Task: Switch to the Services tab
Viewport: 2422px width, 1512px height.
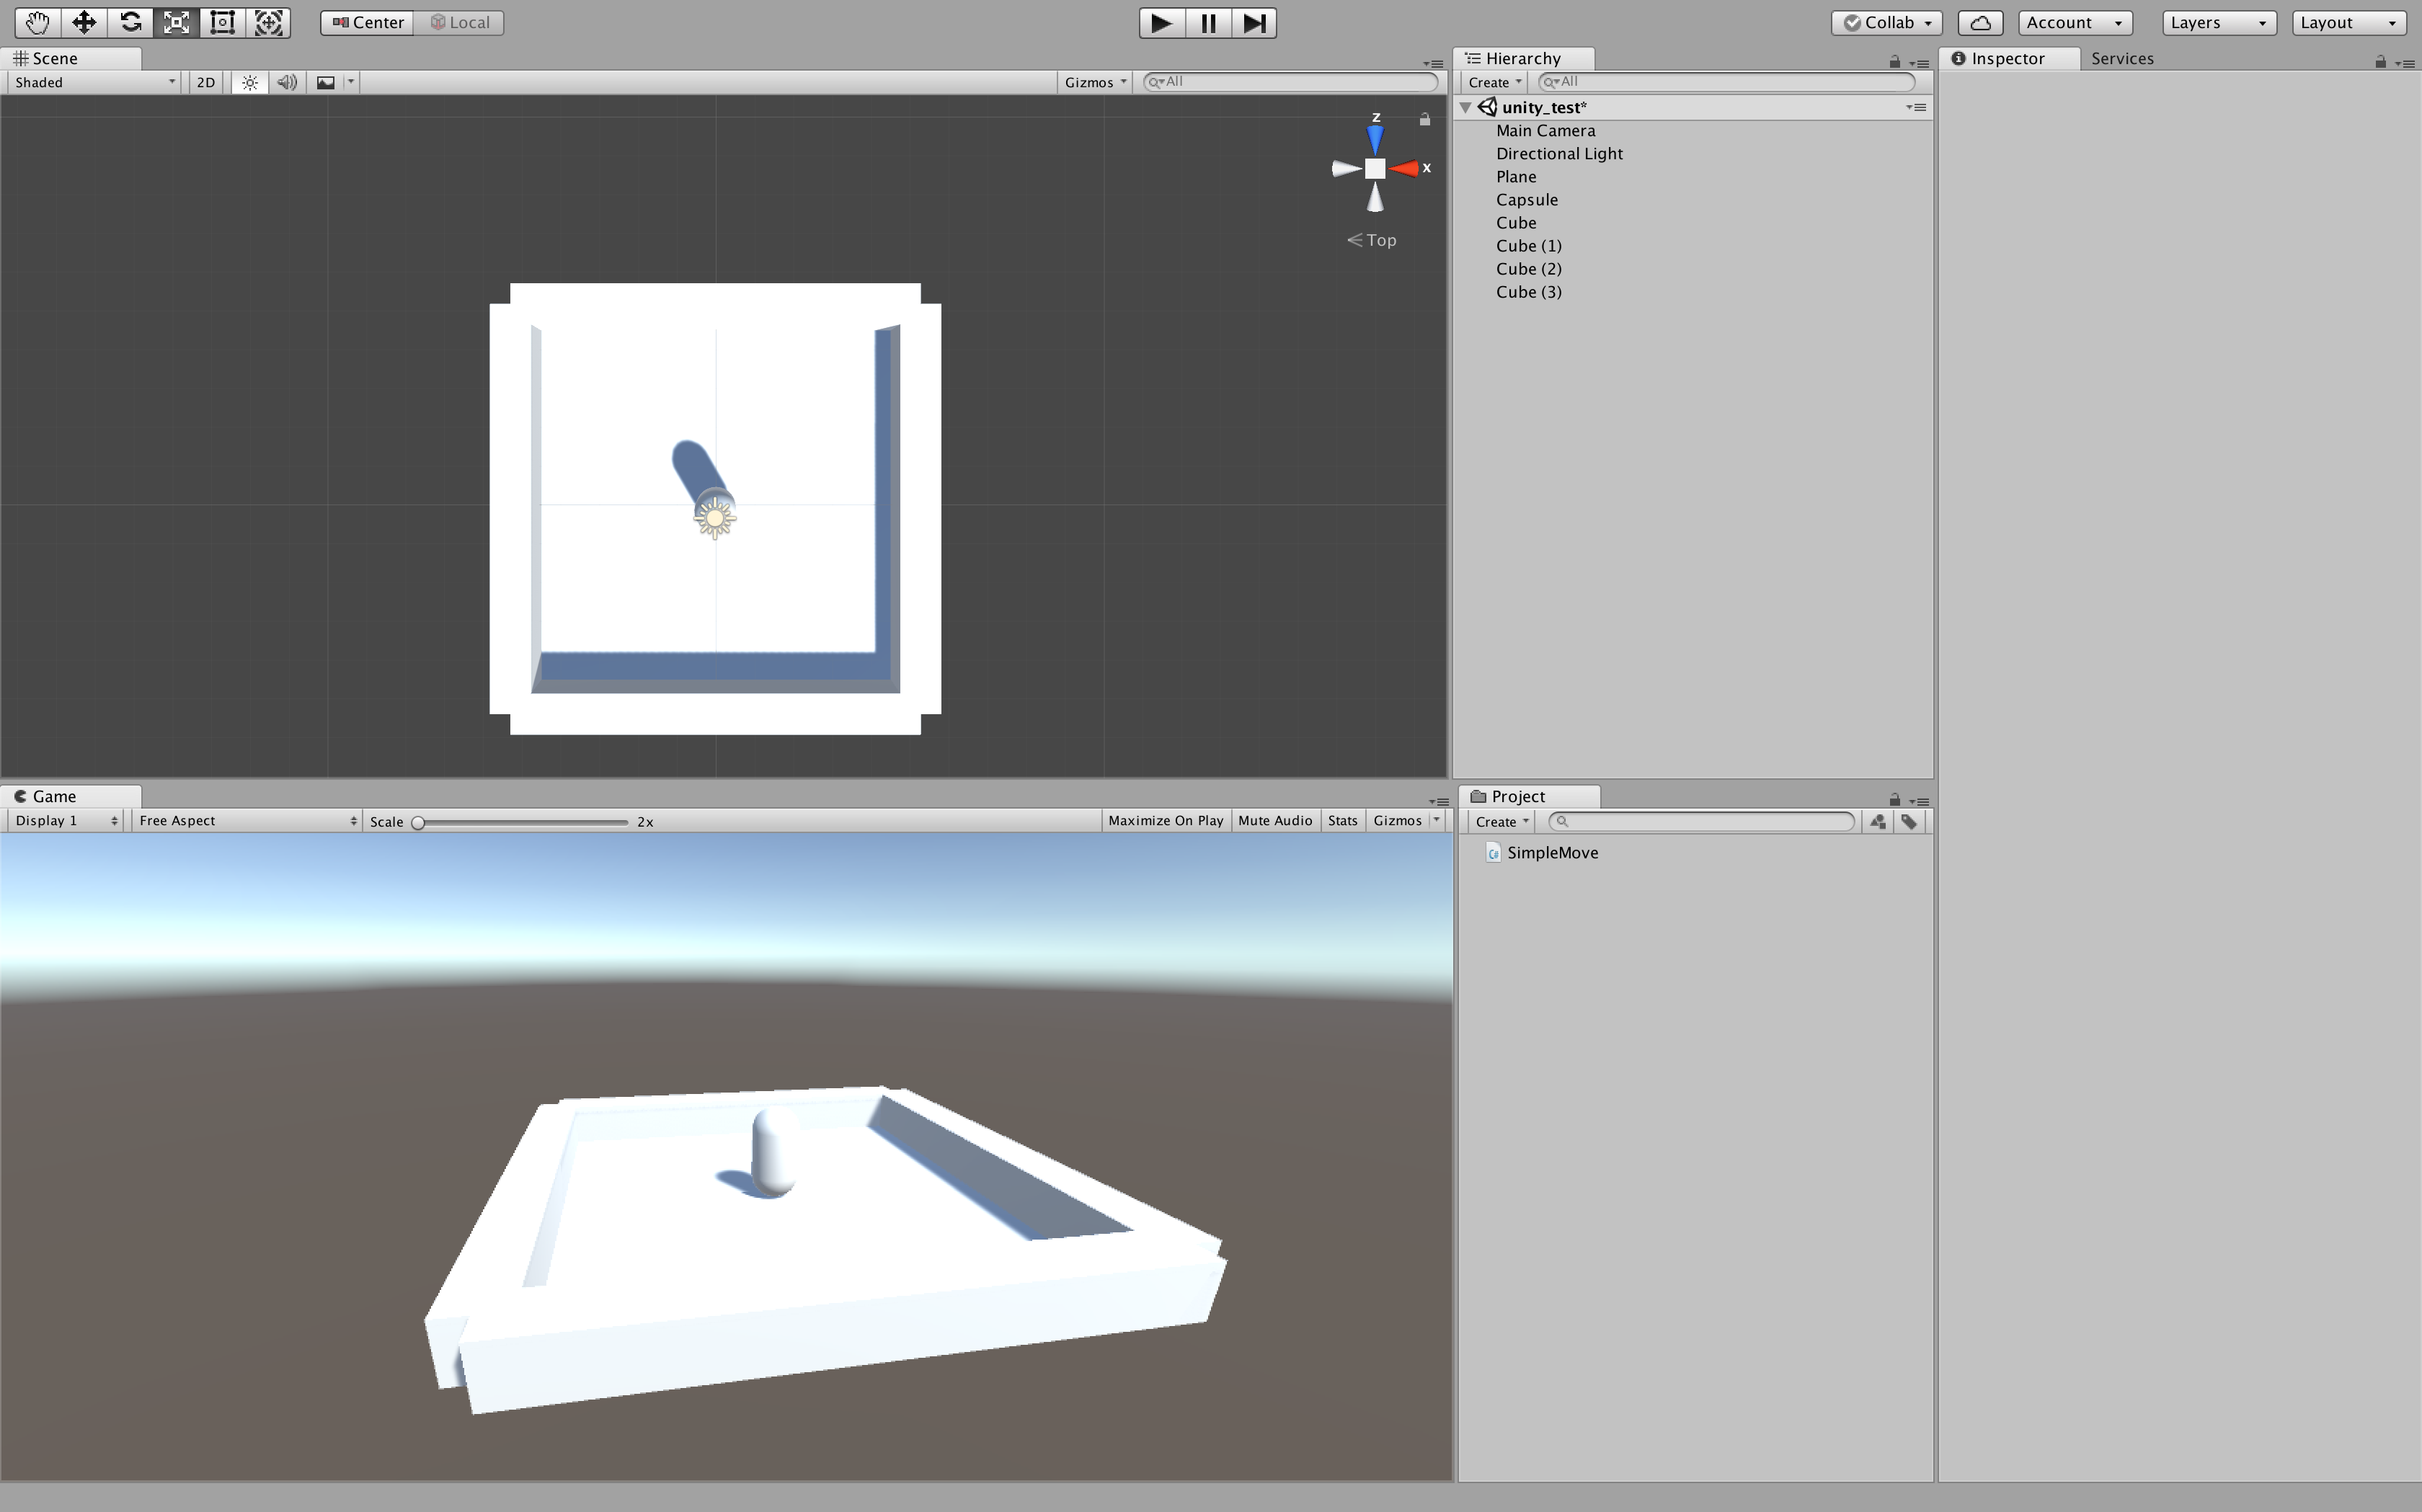Action: (x=2122, y=58)
